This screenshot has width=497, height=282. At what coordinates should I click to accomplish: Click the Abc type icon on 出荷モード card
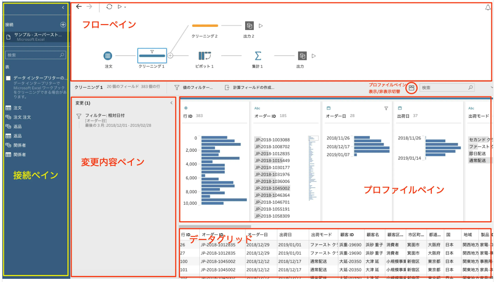(471, 108)
